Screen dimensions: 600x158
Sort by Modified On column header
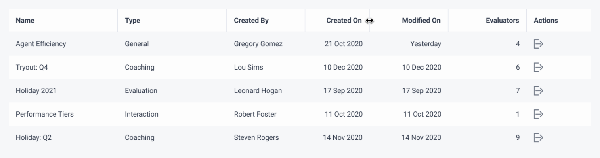coord(421,21)
